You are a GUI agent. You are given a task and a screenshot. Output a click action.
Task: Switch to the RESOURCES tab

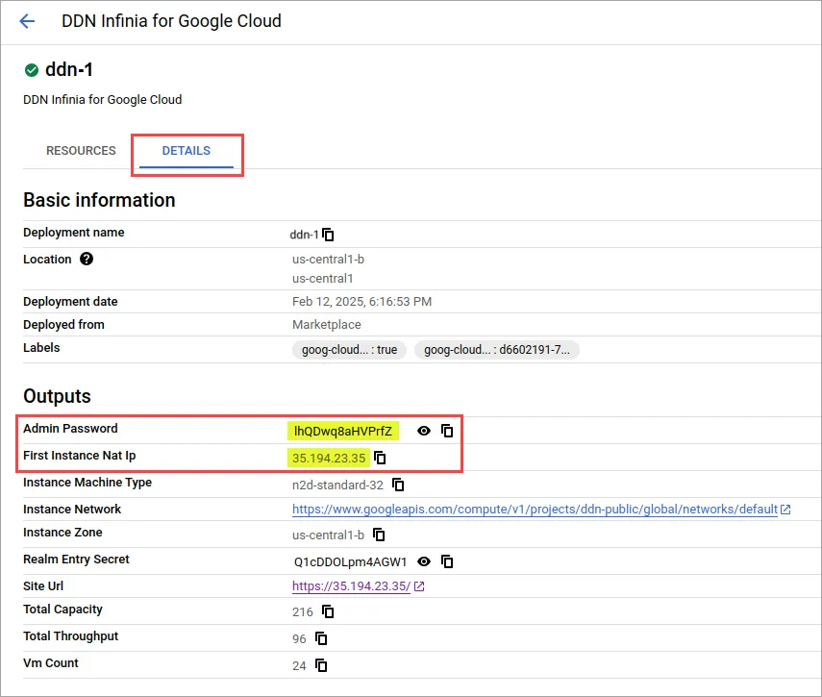(81, 151)
